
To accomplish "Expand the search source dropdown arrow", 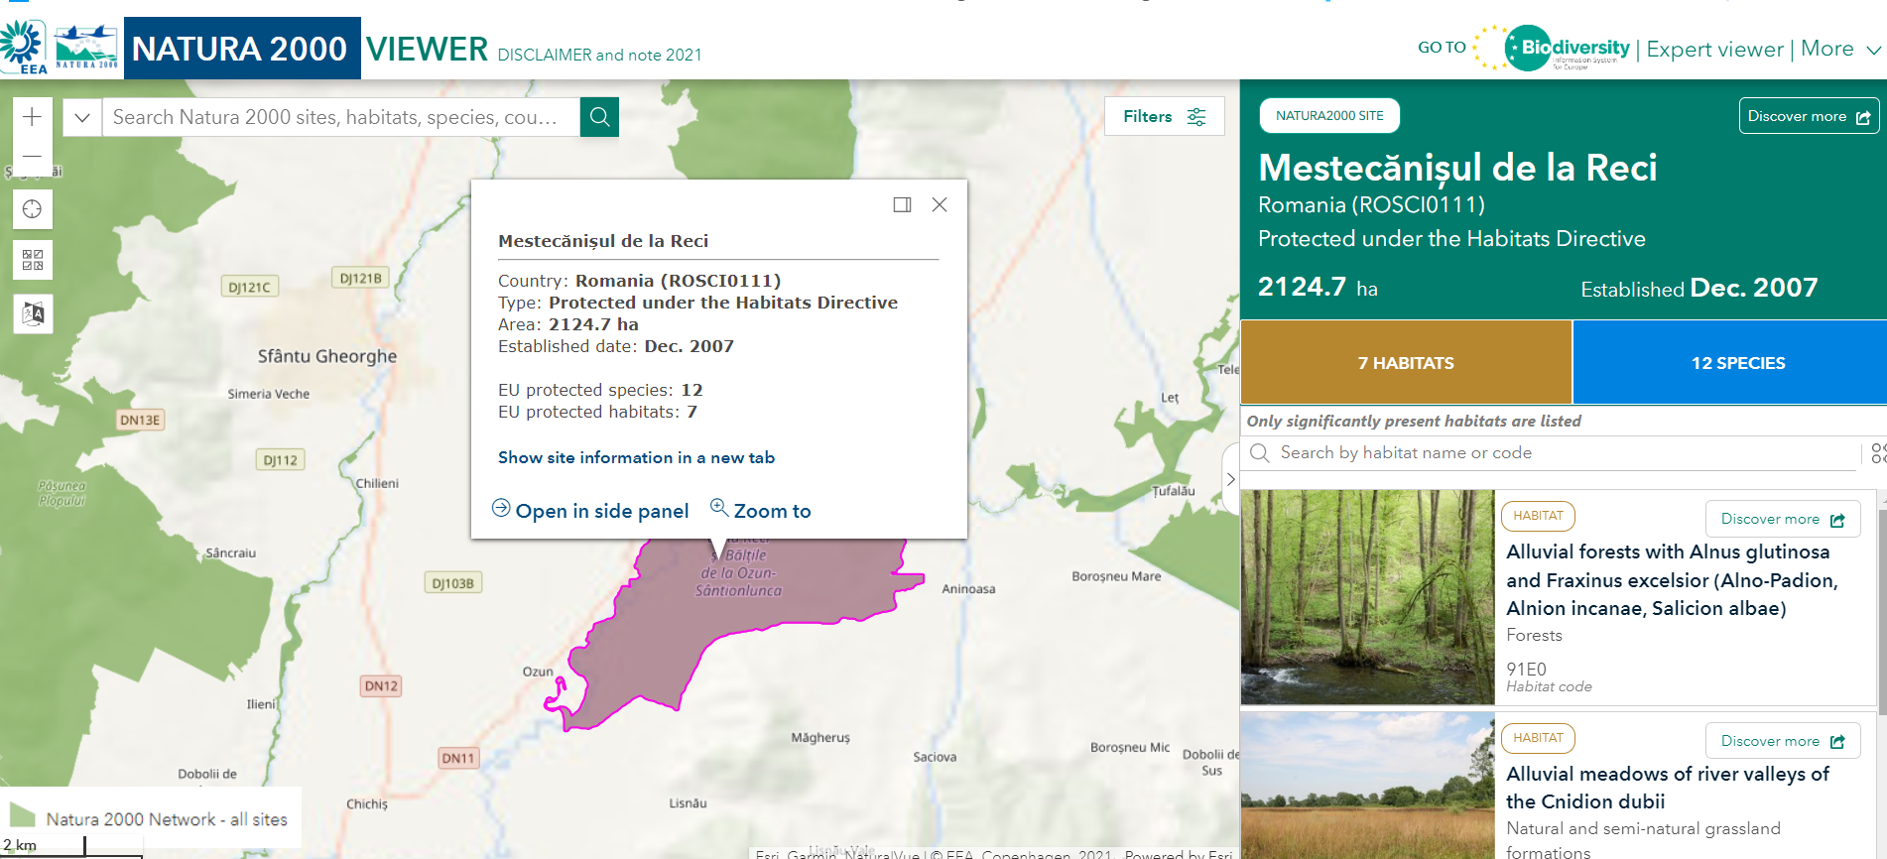I will click(x=82, y=117).
